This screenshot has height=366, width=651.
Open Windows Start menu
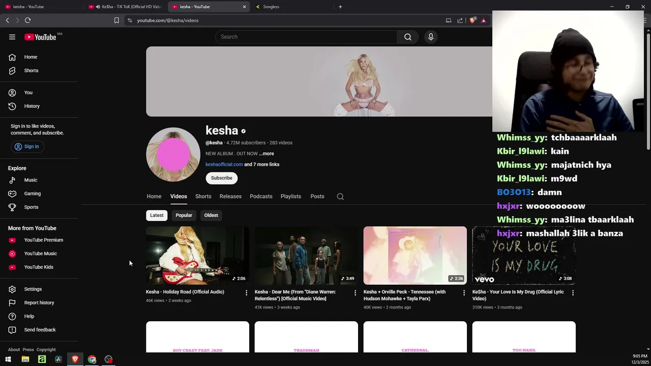click(8, 359)
